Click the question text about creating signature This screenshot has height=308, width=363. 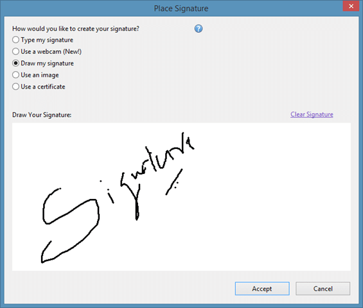point(76,29)
